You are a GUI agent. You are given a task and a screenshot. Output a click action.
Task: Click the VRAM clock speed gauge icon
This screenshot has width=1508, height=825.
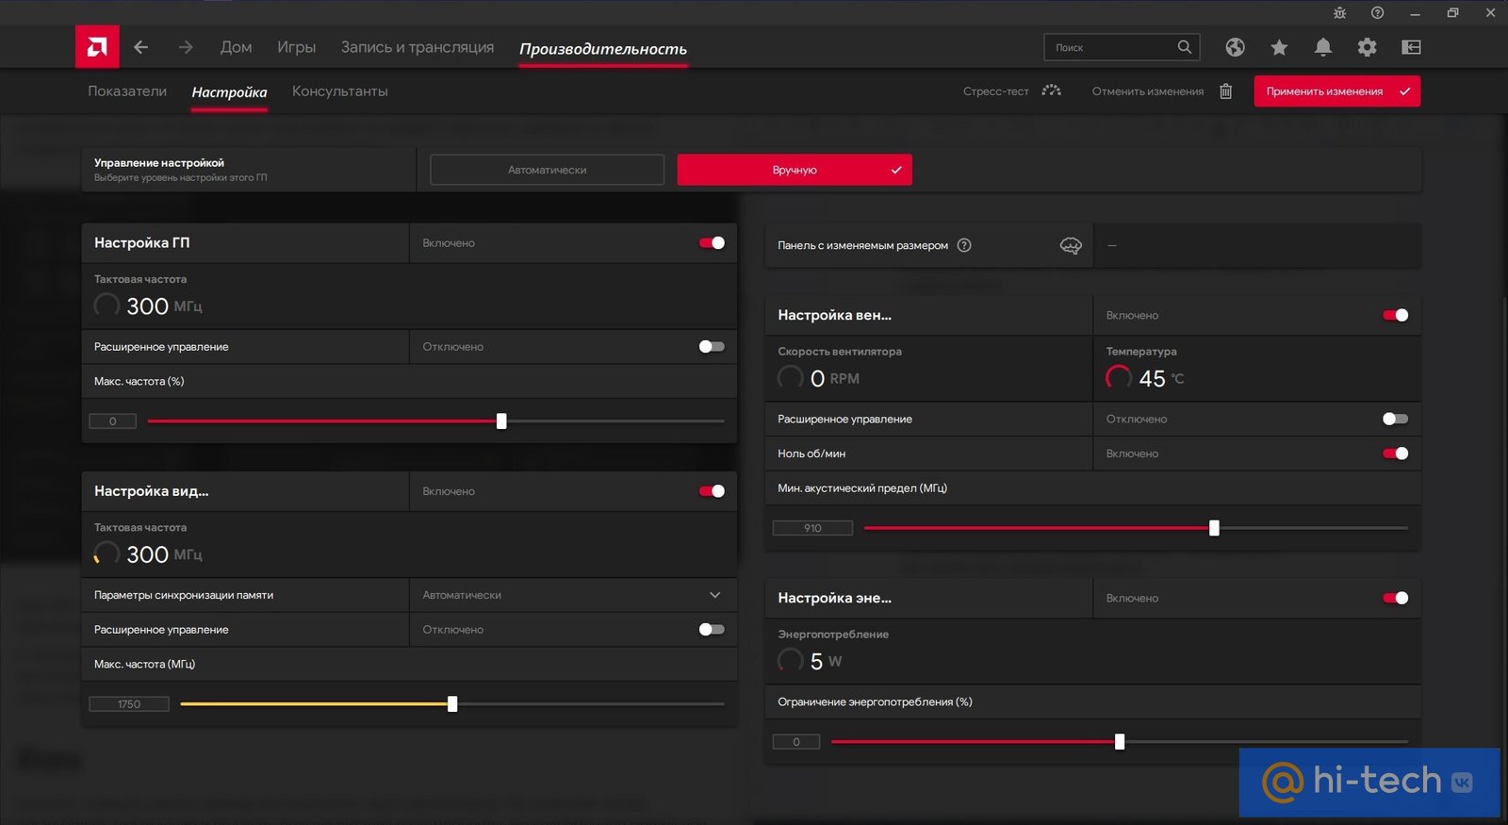click(x=107, y=553)
